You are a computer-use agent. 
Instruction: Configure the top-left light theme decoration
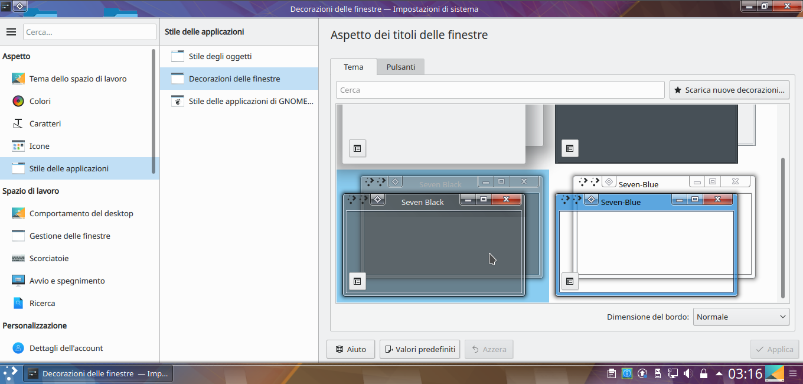point(357,148)
